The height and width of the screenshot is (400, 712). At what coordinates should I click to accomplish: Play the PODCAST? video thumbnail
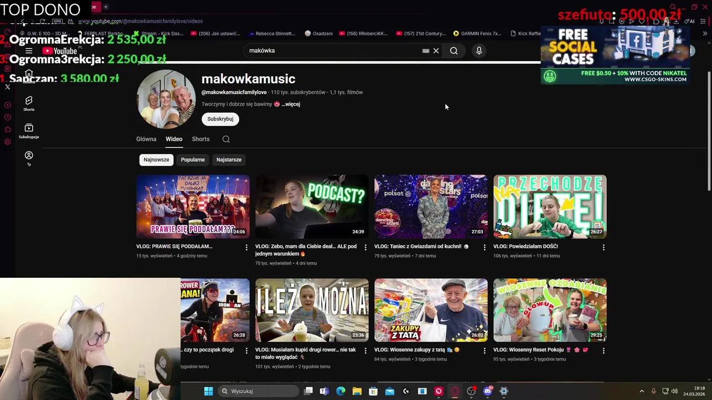[312, 207]
